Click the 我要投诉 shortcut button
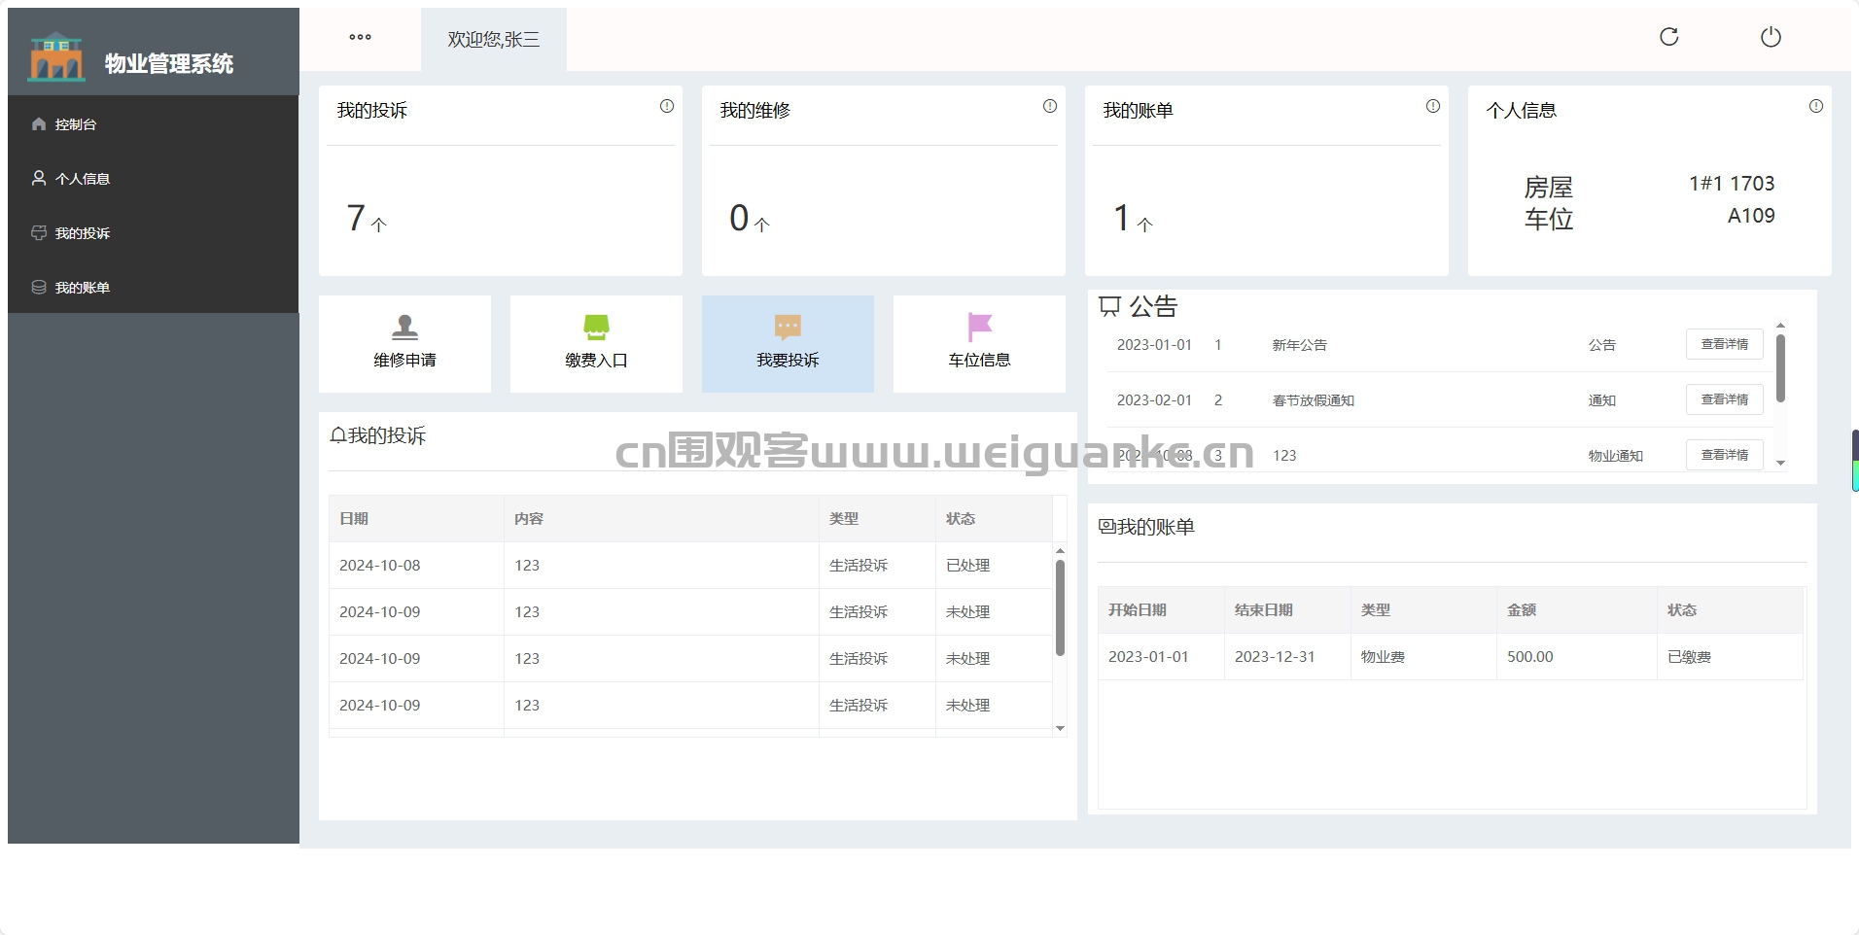Image resolution: width=1859 pixels, height=935 pixels. pos(788,344)
